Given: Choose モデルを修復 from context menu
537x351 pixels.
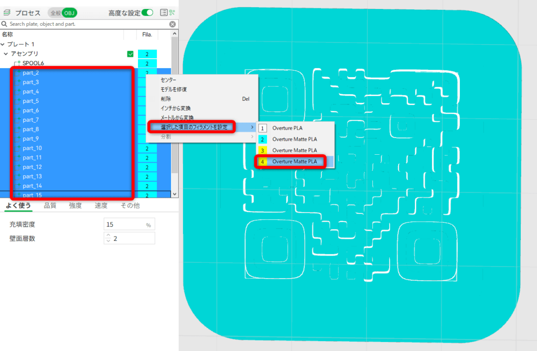Looking at the screenshot, I should click(174, 90).
